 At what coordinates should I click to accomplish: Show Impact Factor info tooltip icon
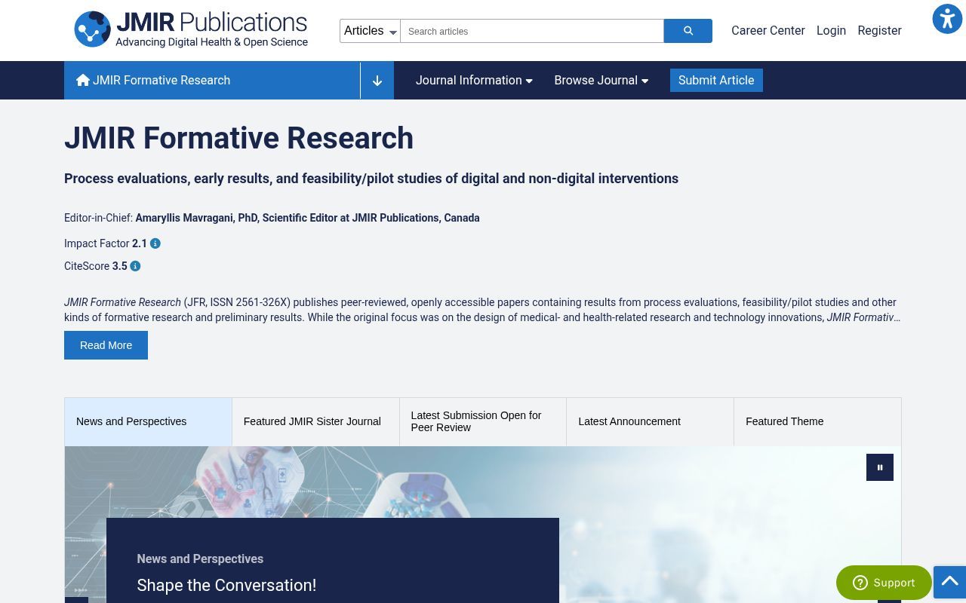tap(155, 243)
